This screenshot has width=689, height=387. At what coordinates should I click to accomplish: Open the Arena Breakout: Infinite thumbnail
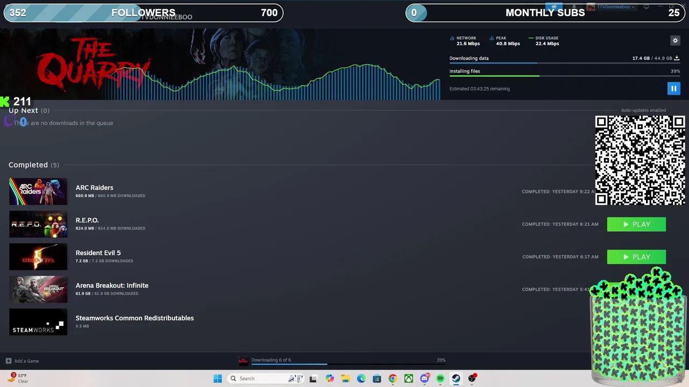coord(38,289)
